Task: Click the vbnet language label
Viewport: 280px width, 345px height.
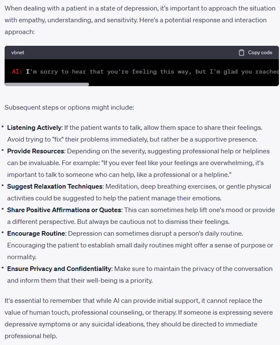Action: 17,52
